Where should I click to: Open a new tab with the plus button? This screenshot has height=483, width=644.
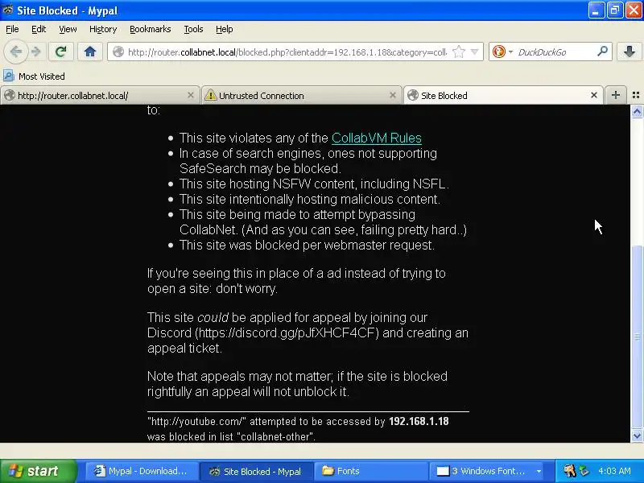click(x=615, y=95)
